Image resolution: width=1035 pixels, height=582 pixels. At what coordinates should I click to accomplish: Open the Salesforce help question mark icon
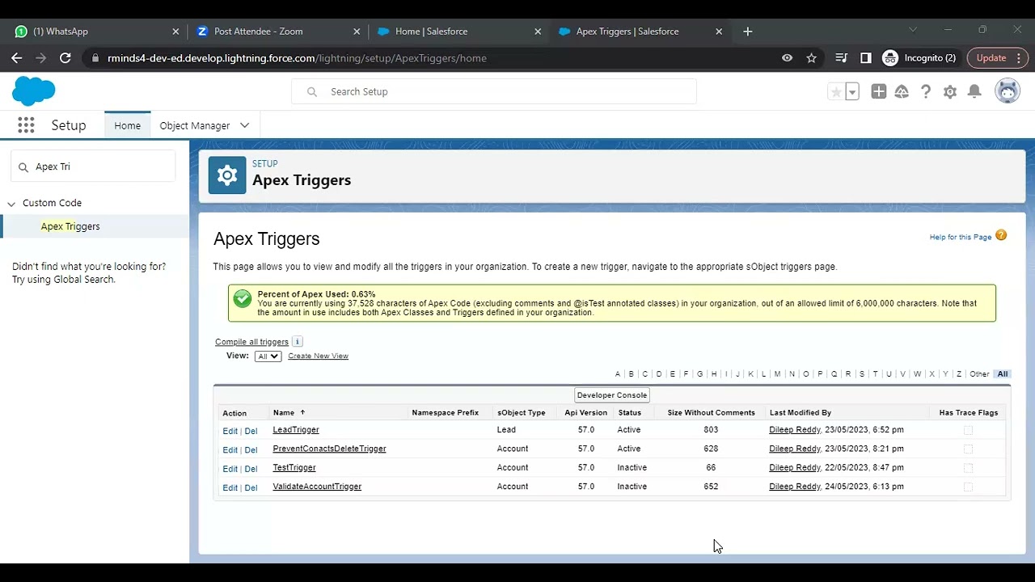[926, 92]
